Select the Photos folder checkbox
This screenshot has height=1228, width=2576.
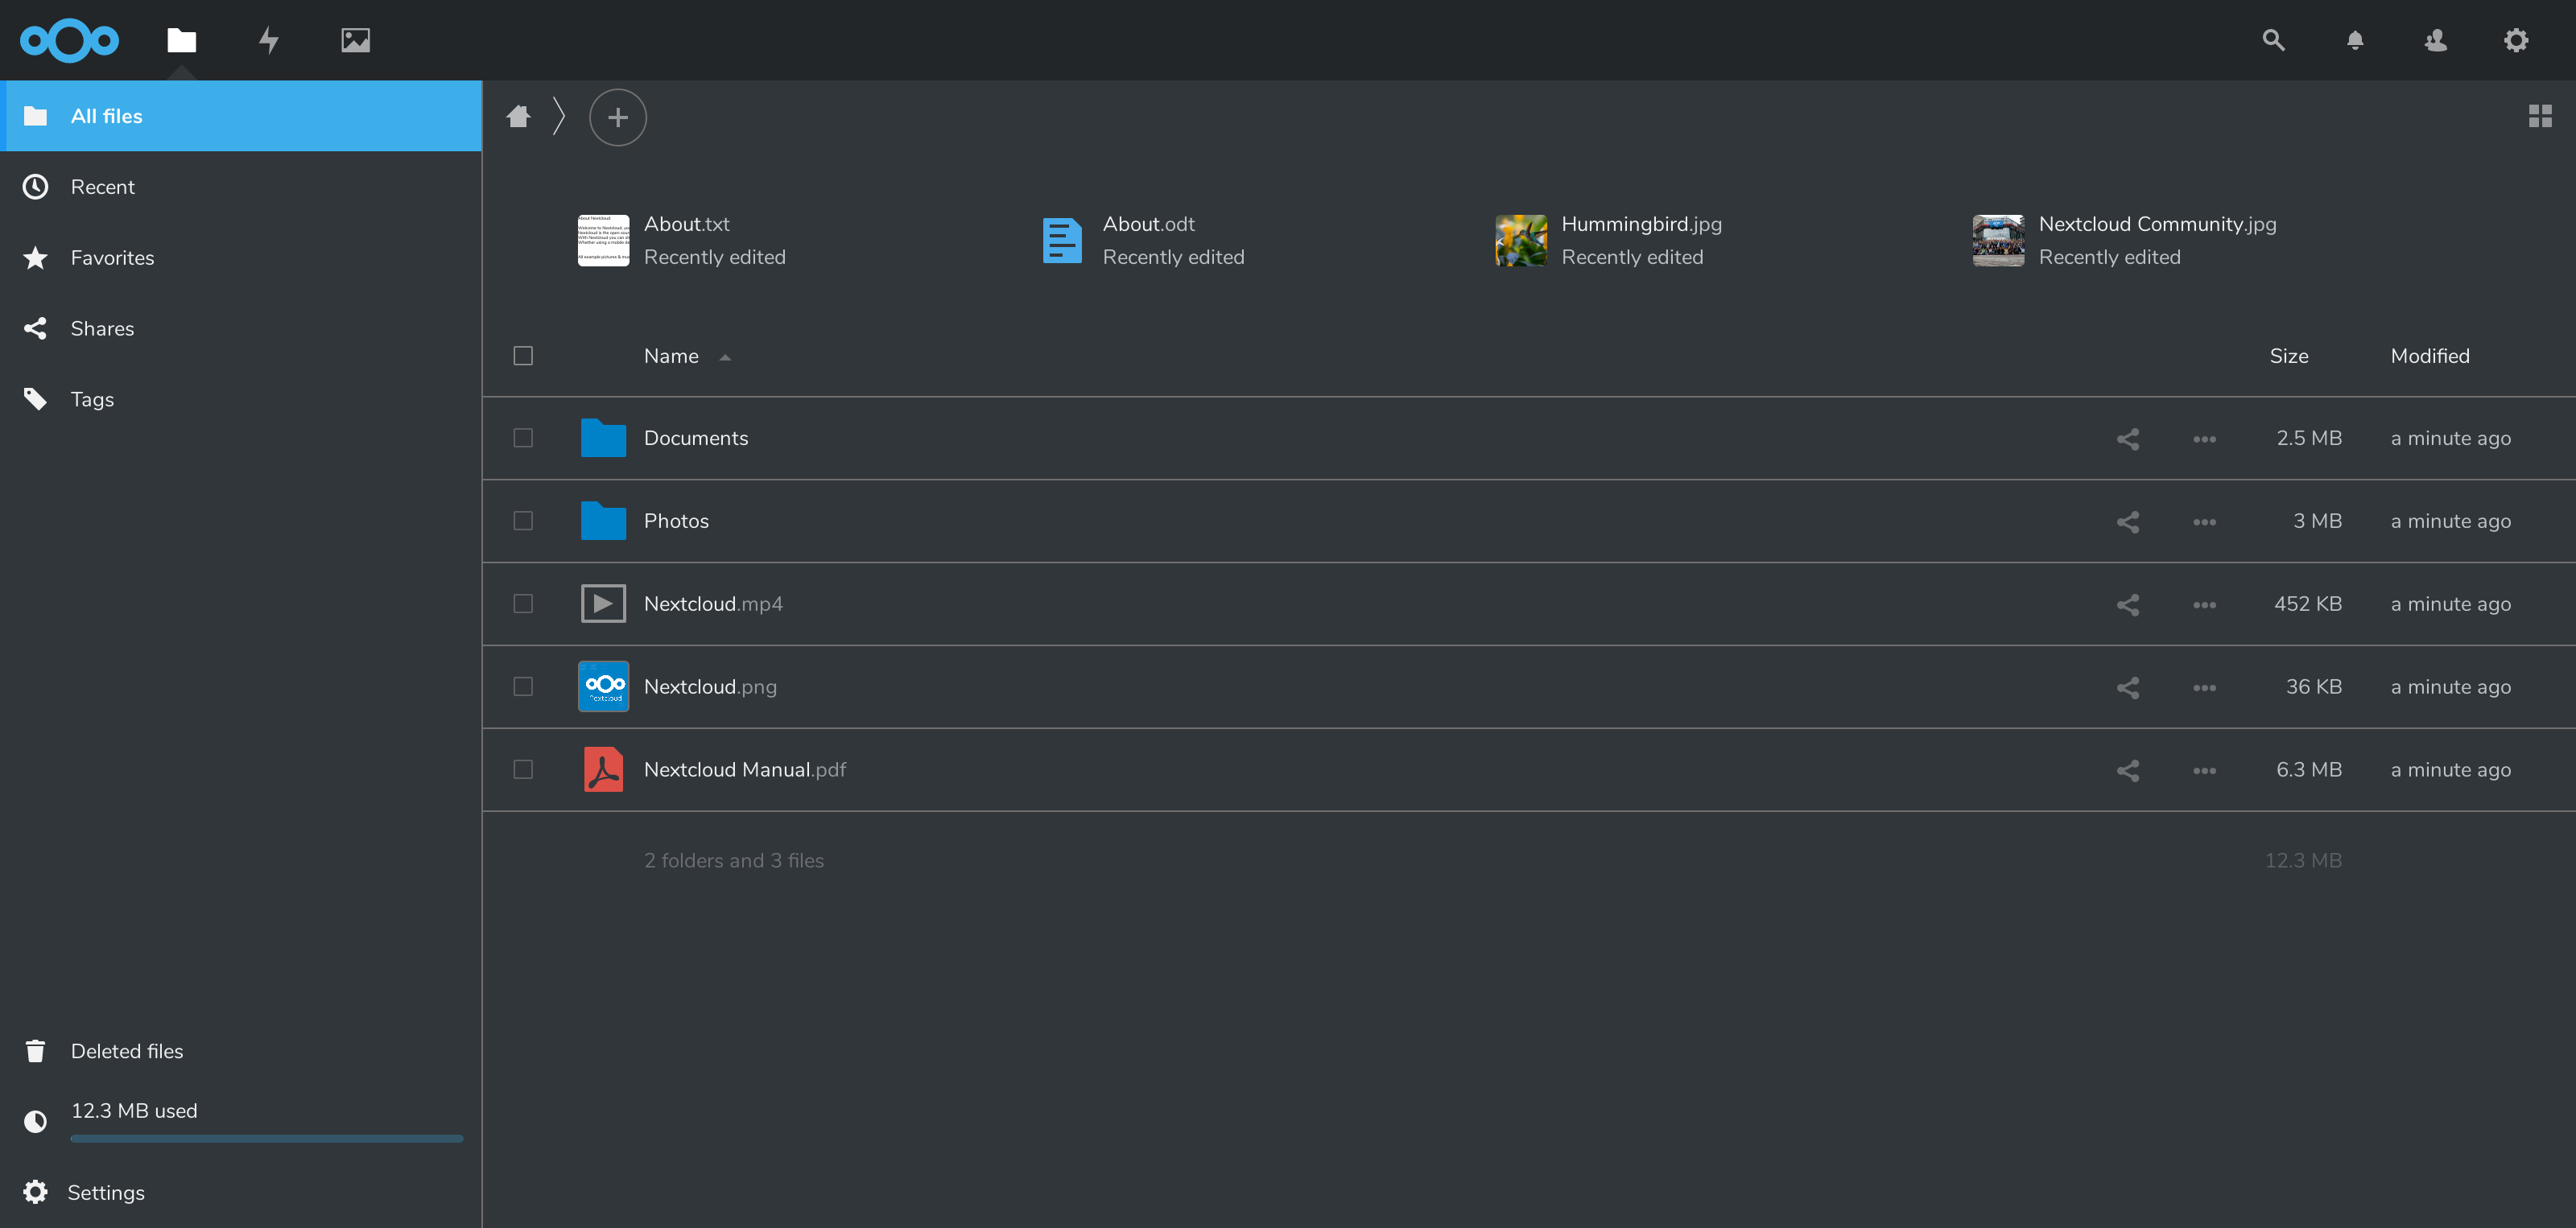(523, 521)
